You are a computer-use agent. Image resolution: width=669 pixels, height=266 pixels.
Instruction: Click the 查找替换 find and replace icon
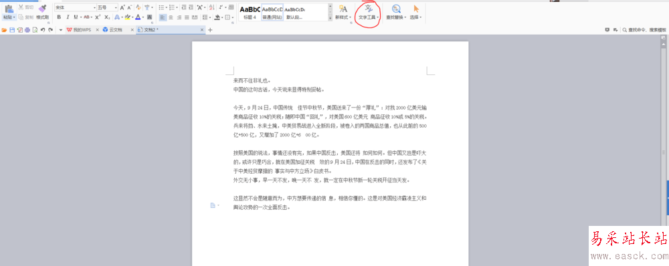point(396,12)
